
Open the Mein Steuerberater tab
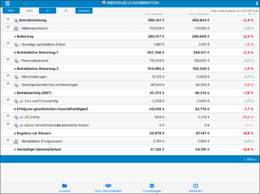point(108,188)
